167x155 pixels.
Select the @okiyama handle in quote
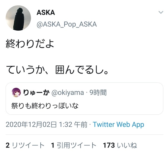click(x=68, y=93)
